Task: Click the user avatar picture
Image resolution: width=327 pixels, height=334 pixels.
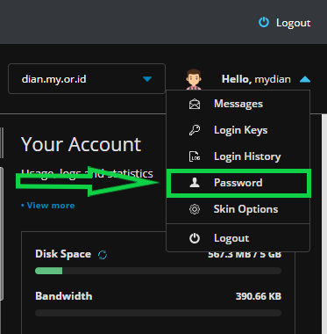Action: coord(194,79)
